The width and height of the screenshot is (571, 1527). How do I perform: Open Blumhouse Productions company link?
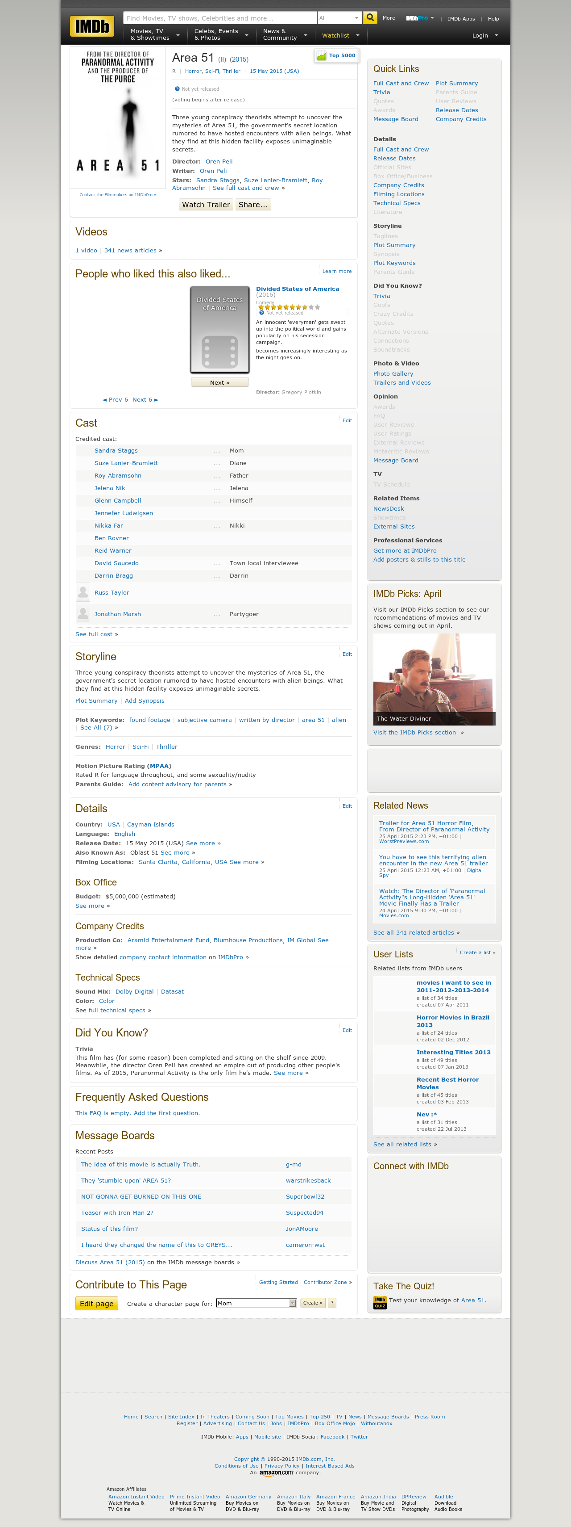pos(248,940)
